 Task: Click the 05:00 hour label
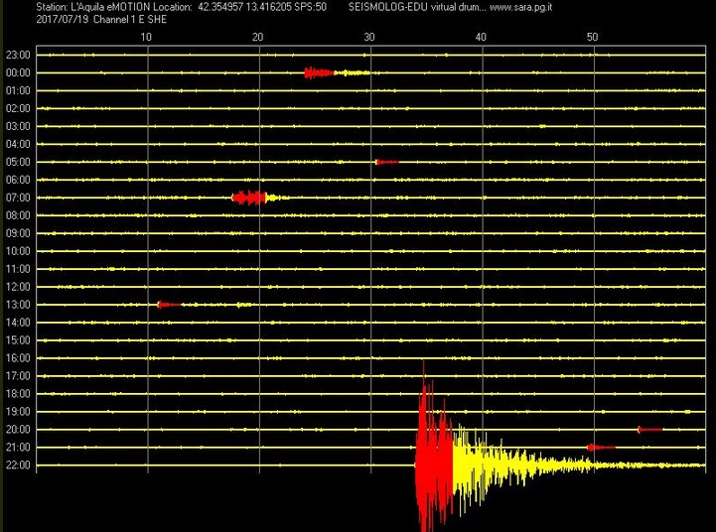click(x=18, y=162)
